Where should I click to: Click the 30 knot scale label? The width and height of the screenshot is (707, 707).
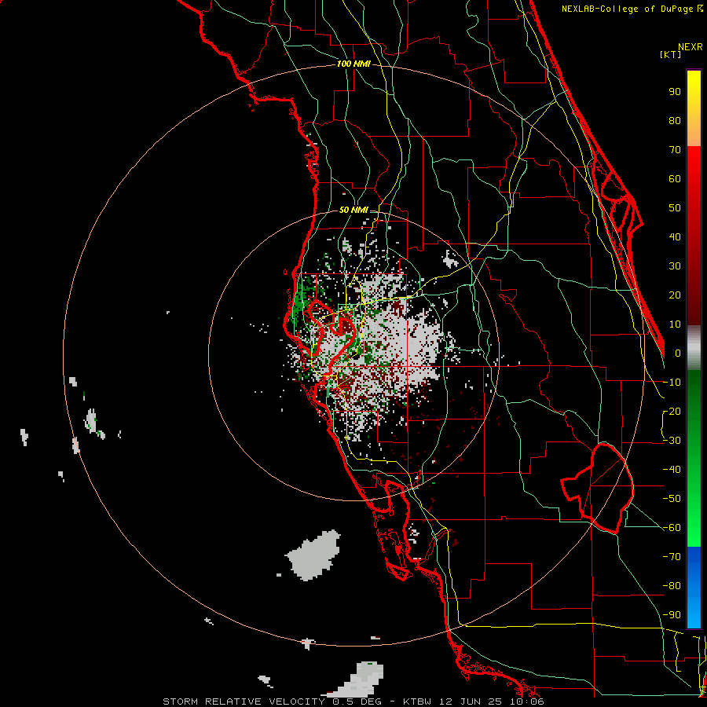coord(675,266)
